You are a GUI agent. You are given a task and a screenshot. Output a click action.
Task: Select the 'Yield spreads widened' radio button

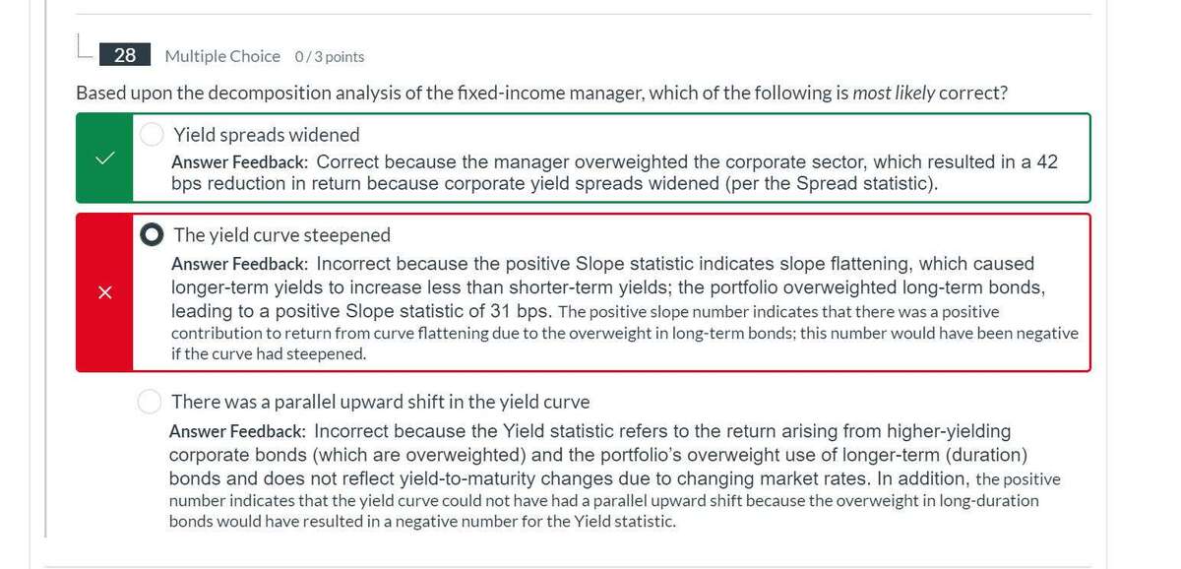tap(152, 134)
